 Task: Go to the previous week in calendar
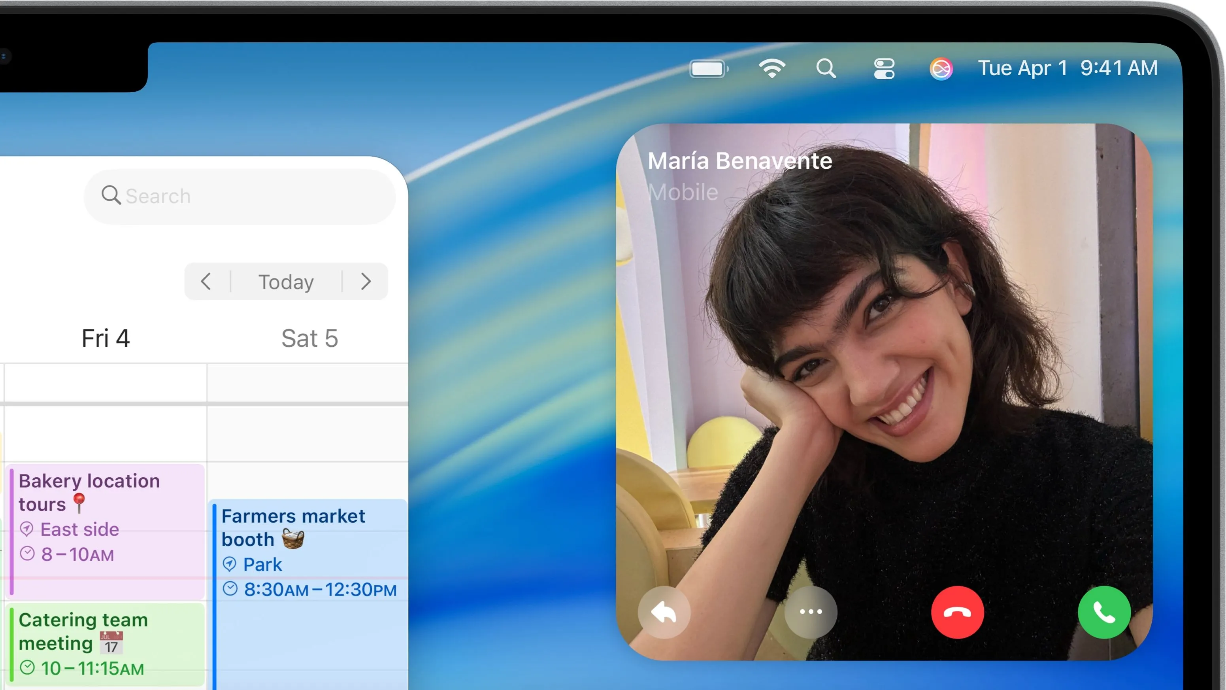coord(206,282)
